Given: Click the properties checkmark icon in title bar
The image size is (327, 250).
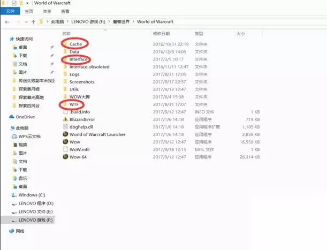Looking at the screenshot, I should [14, 3].
